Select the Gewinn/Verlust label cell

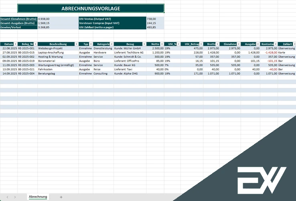point(19,27)
